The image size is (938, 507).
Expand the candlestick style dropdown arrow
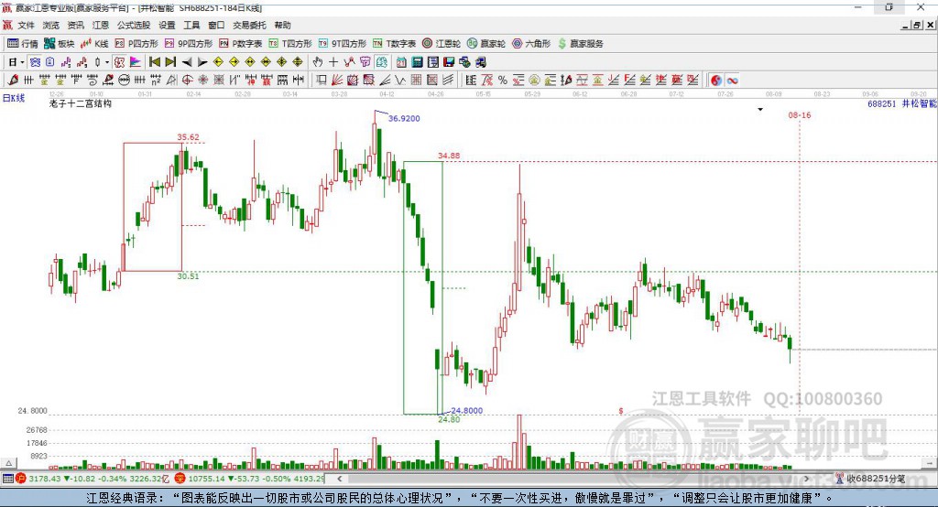click(x=106, y=62)
